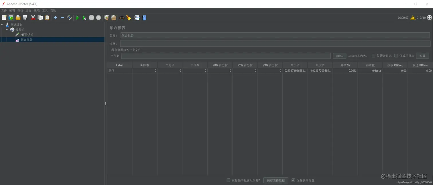Click the Reset search broom icon
Image resolution: width=433 pixels, height=185 pixels.
point(129,18)
